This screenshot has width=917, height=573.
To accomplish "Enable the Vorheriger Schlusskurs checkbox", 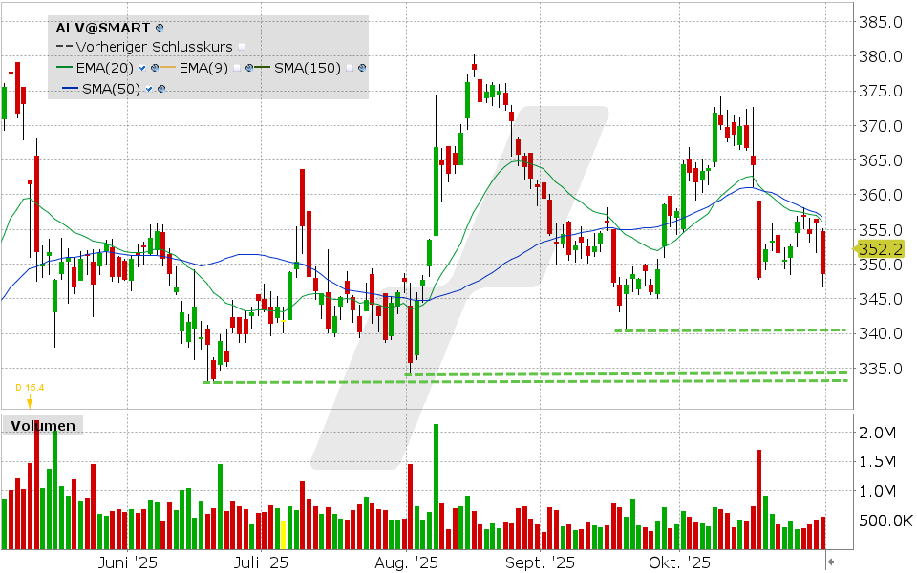I will (x=242, y=45).
